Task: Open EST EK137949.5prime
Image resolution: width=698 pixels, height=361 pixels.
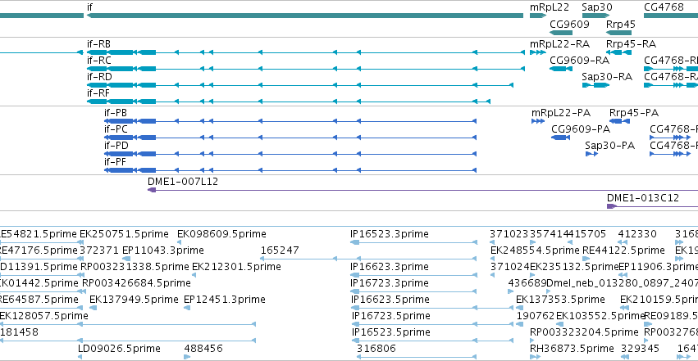Action: coord(134,300)
